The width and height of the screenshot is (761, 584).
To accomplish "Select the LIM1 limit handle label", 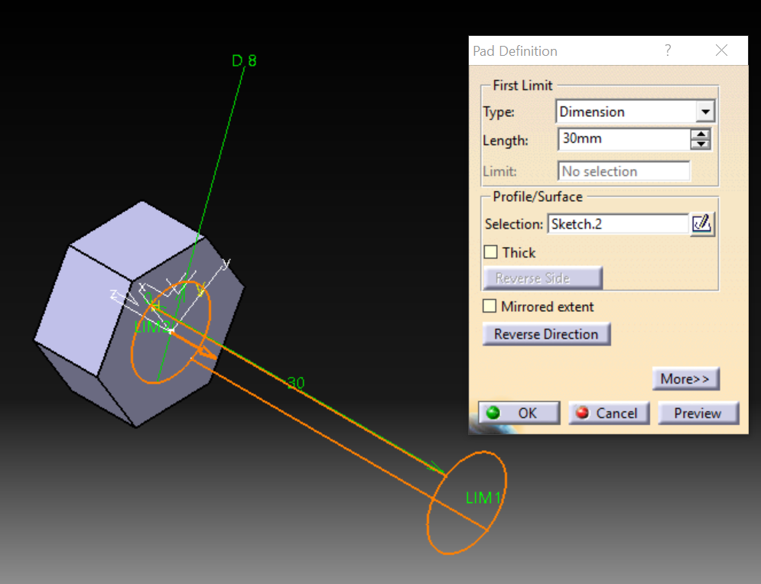I will [483, 498].
